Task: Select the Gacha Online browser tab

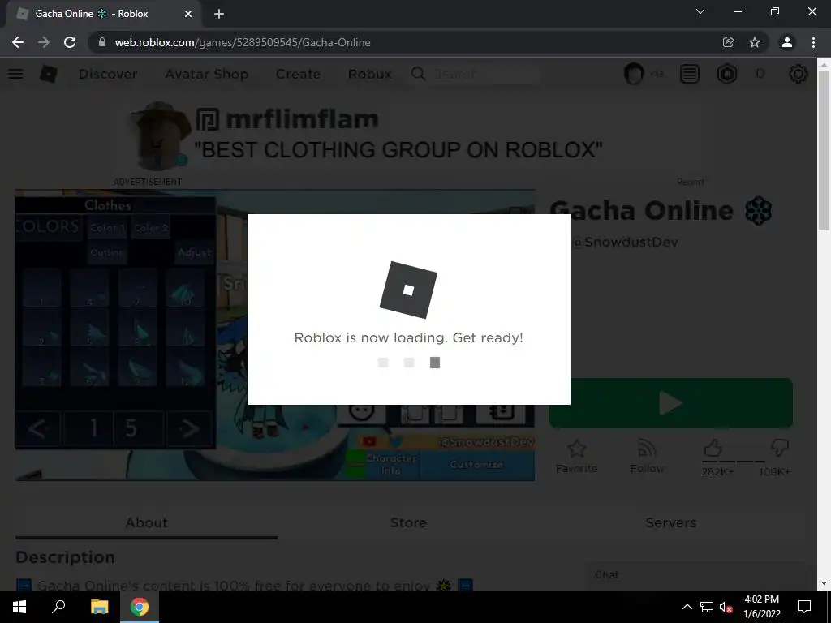Action: [x=104, y=14]
